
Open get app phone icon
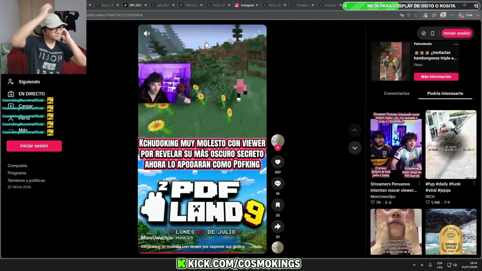coord(432,33)
